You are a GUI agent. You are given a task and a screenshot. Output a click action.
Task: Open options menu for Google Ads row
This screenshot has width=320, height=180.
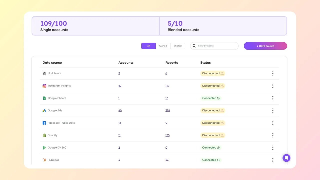click(x=273, y=110)
